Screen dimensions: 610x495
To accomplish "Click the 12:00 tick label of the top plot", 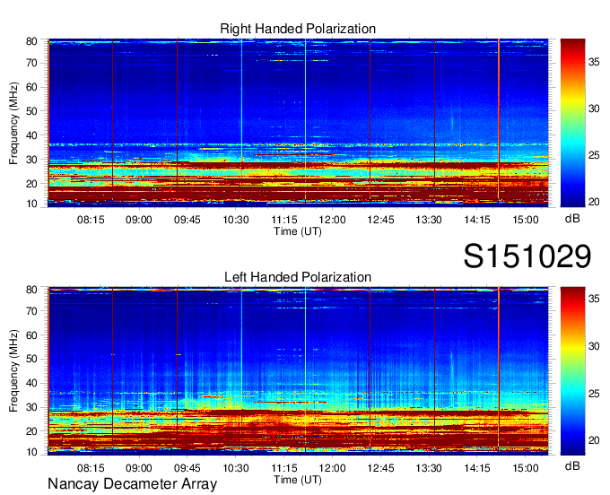I will click(x=332, y=220).
